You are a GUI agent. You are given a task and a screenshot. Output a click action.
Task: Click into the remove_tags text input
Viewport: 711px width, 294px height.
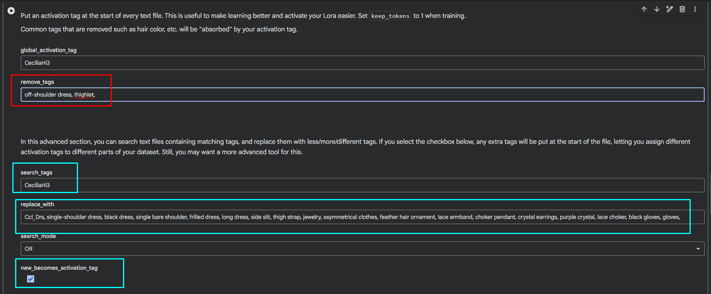pos(362,95)
